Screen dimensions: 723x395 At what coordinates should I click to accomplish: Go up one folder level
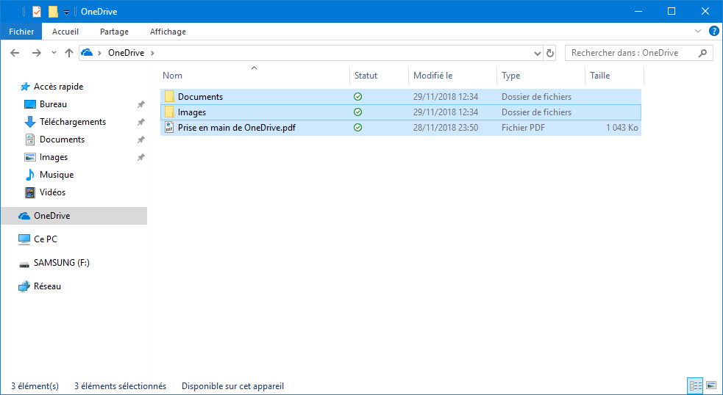(x=69, y=53)
